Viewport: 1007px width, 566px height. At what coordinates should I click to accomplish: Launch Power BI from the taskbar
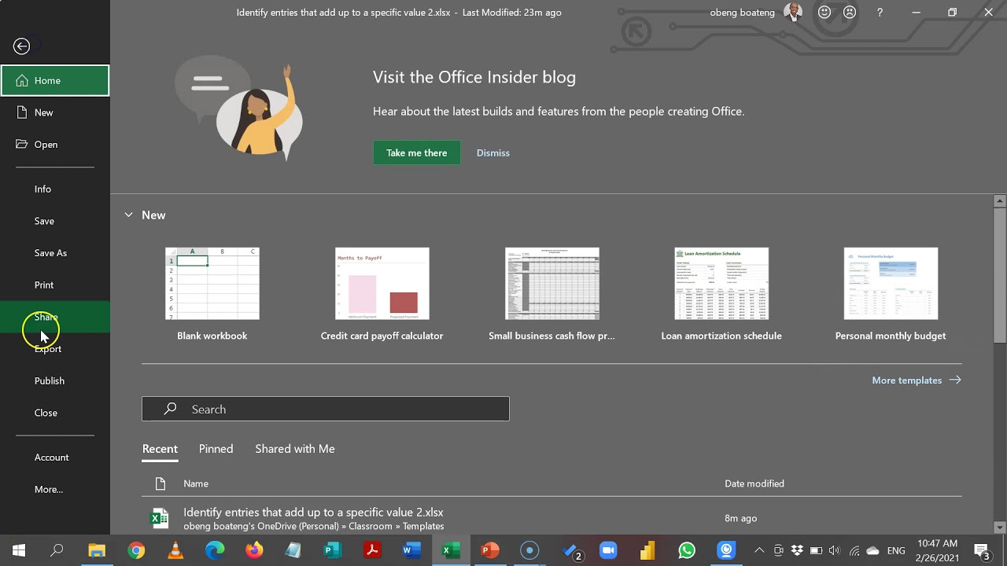click(x=647, y=550)
